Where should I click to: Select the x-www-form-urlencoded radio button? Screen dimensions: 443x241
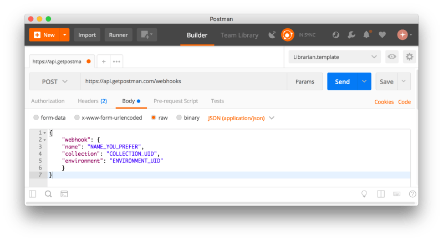click(x=77, y=117)
